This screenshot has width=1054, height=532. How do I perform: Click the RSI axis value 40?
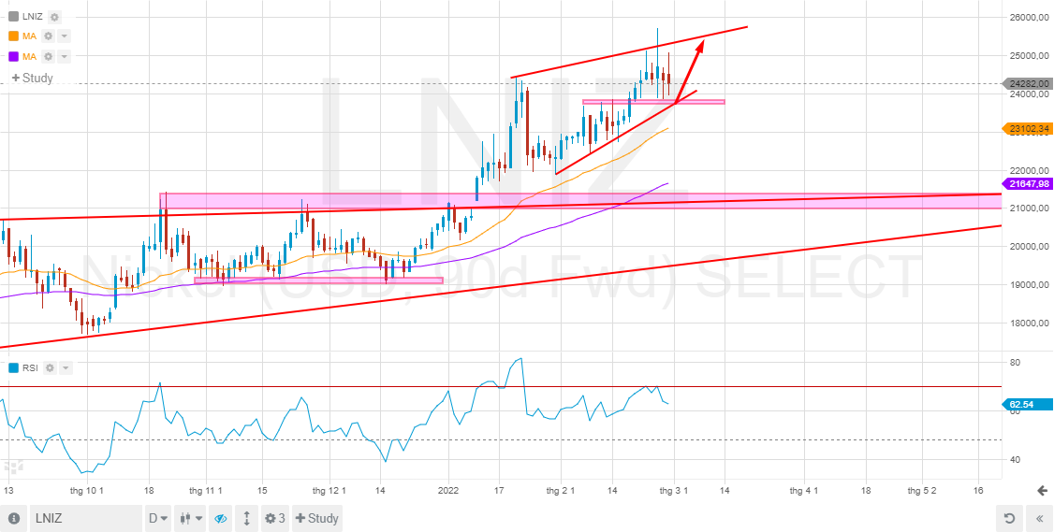tap(1017, 459)
